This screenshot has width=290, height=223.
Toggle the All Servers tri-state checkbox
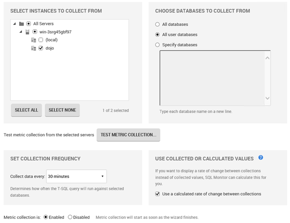[29, 24]
